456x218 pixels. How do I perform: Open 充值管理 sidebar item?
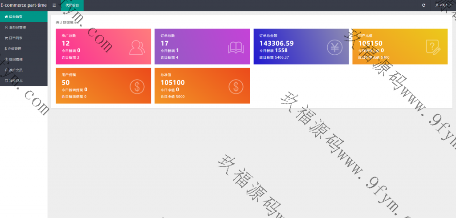point(15,48)
